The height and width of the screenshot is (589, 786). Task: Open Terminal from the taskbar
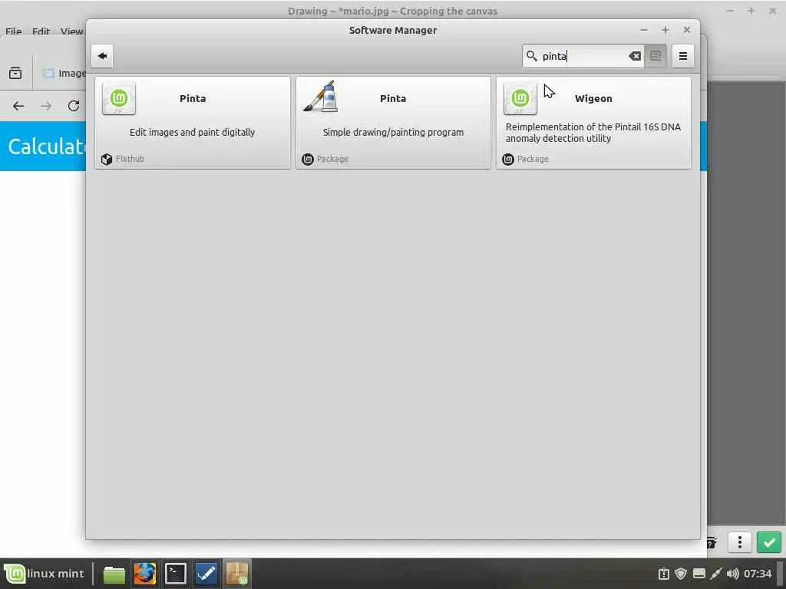point(176,574)
